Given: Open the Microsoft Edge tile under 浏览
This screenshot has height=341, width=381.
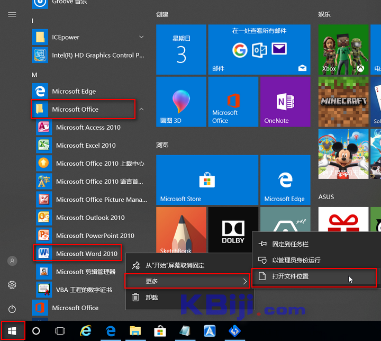Looking at the screenshot, I should click(x=285, y=180).
